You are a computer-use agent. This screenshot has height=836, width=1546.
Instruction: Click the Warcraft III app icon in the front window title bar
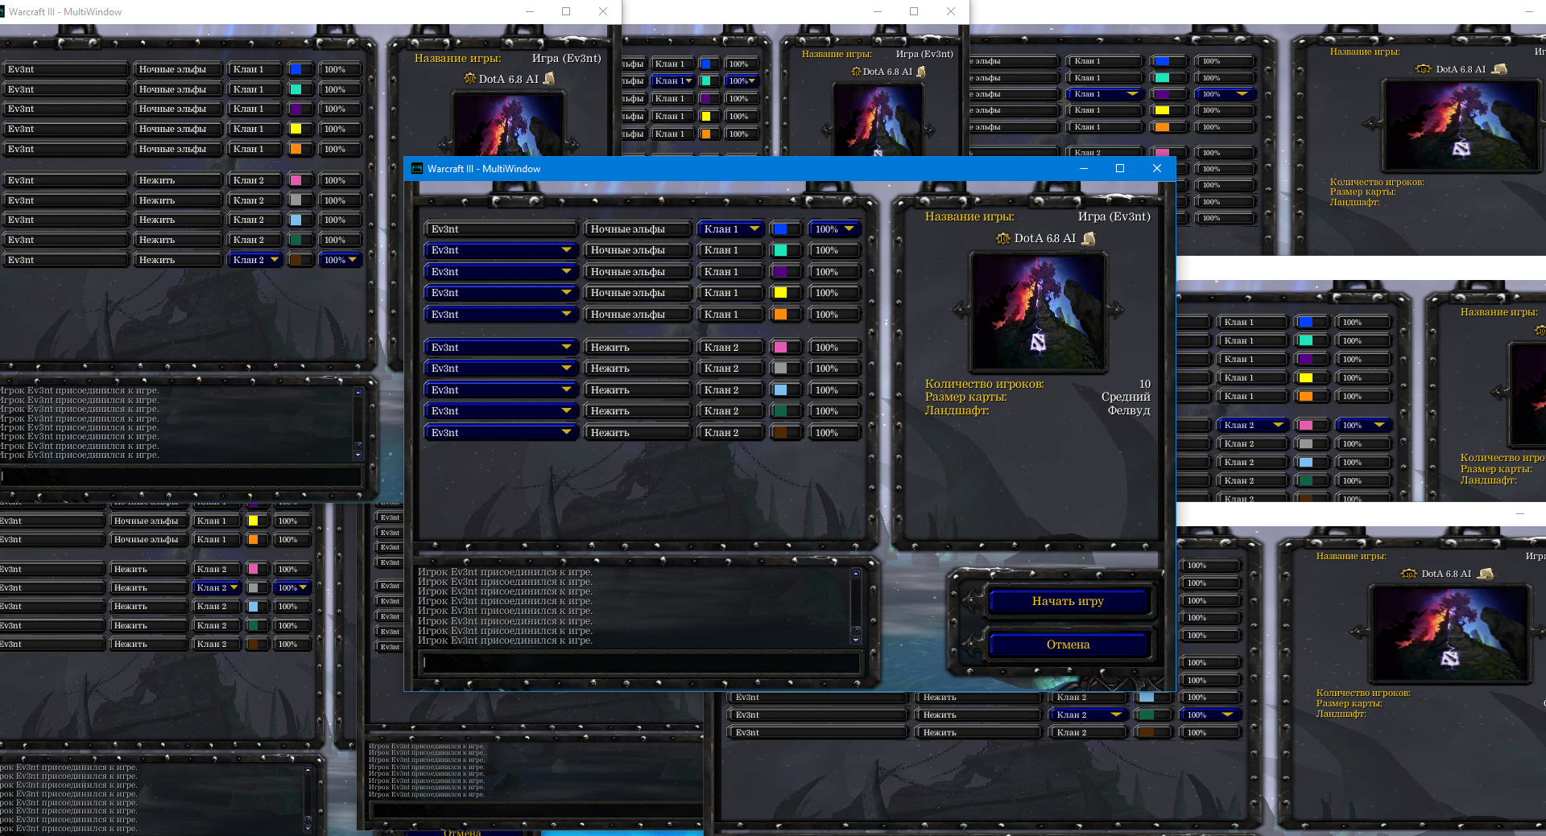417,169
